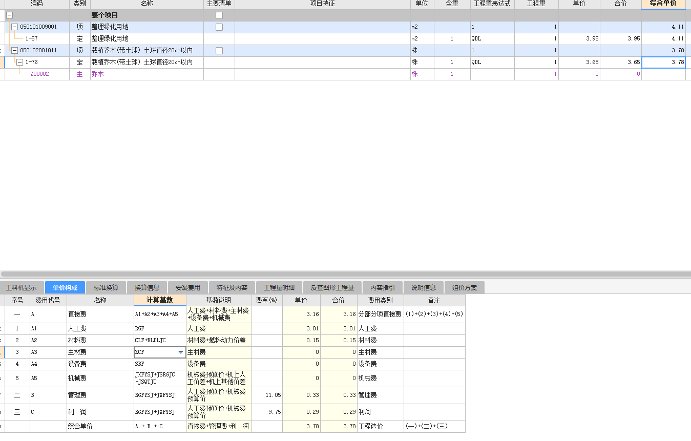The image size is (691, 441).
Task: Select the (1)+(2)+(3)+(4)+(5) 备注 cell
Action: pyautogui.click(x=434, y=314)
